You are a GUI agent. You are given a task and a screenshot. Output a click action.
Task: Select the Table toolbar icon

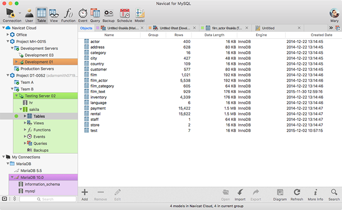pyautogui.click(x=42, y=15)
